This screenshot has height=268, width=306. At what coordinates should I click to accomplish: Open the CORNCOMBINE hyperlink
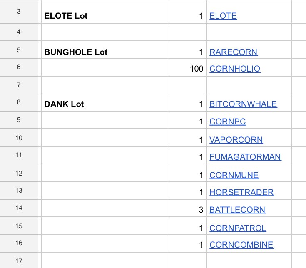[241, 245]
